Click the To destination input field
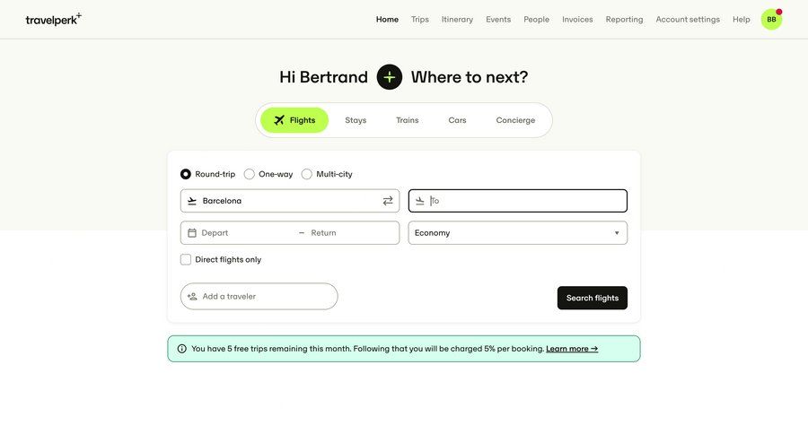Image resolution: width=808 pixels, height=434 pixels. (x=525, y=201)
